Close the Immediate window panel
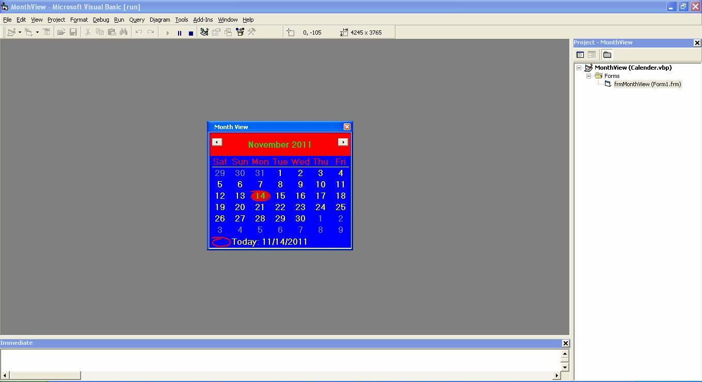This screenshot has height=382, width=702. click(x=565, y=343)
